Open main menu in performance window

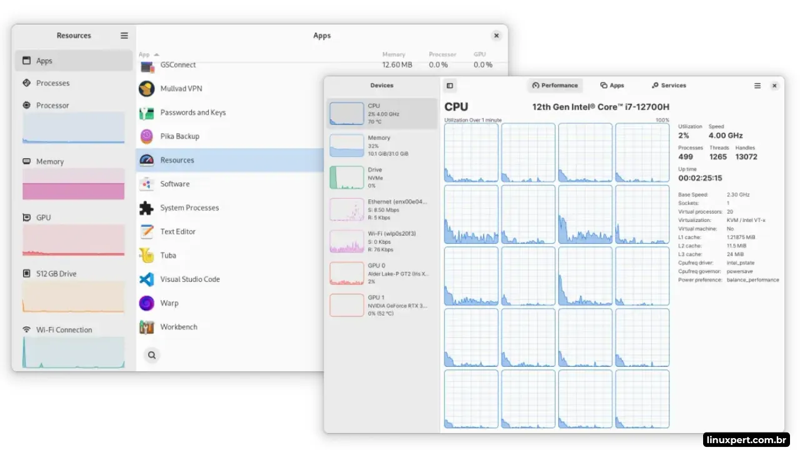(x=757, y=86)
